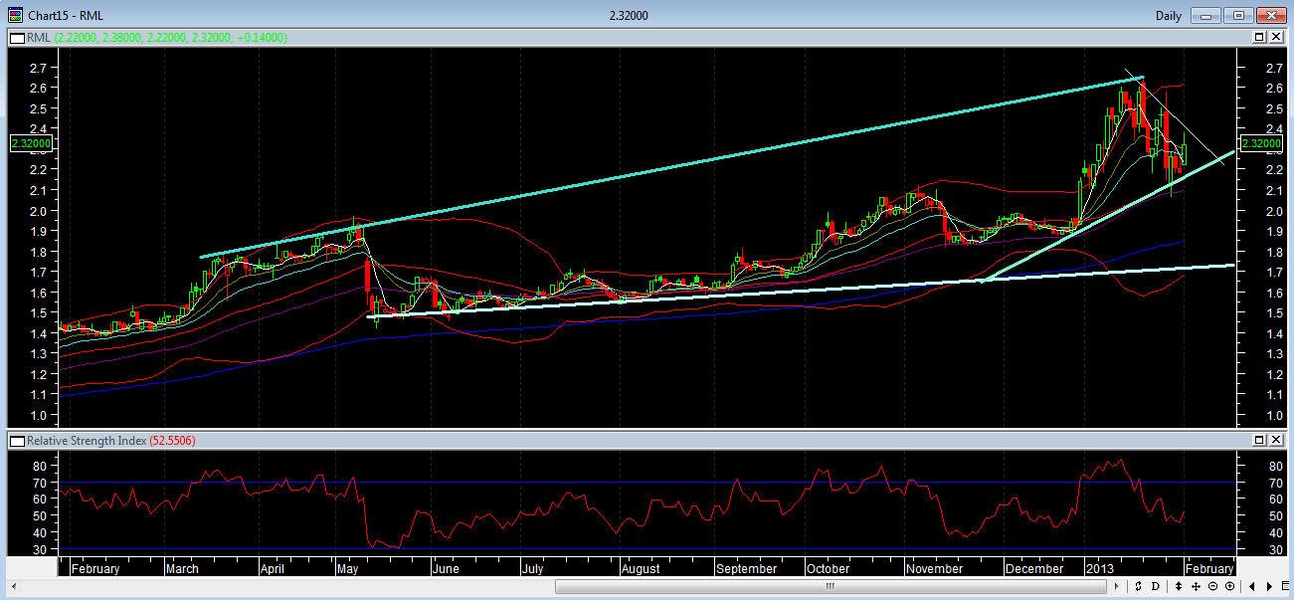Close the RML price pane
Screen dimensions: 1294x600
1275,37
